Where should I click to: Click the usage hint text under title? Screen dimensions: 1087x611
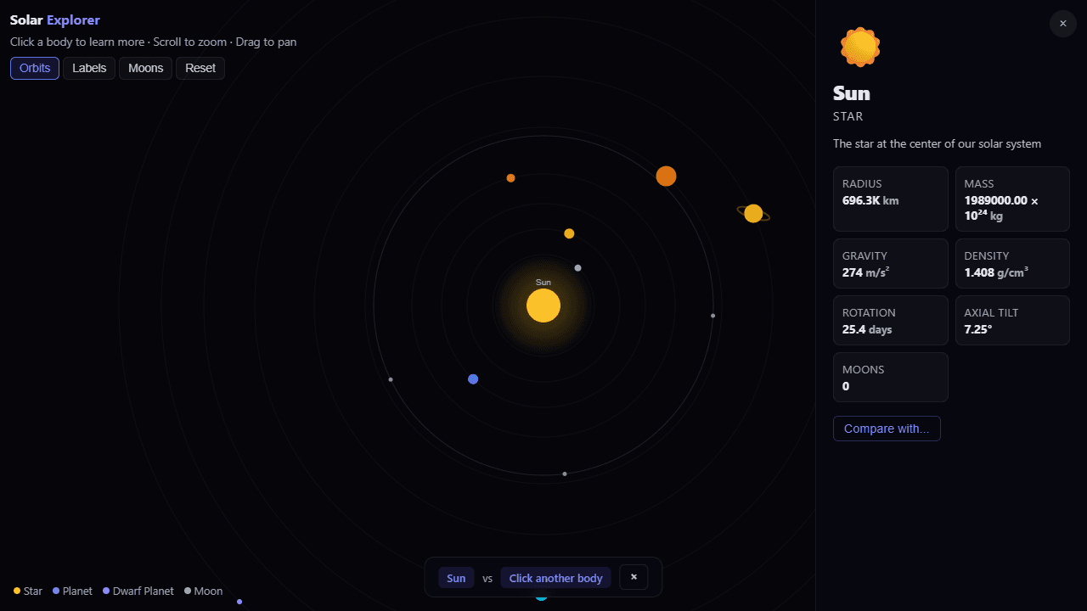(153, 42)
